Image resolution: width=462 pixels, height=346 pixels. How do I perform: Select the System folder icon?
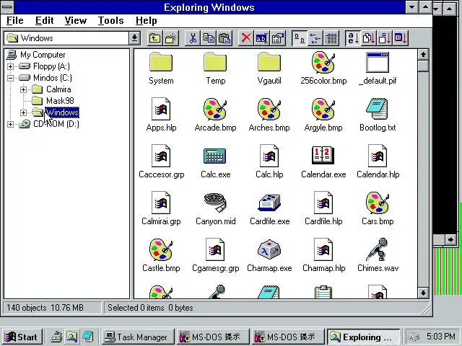[161, 68]
